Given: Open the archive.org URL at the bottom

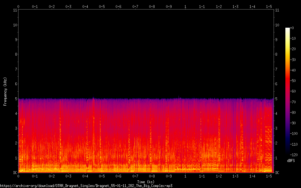Looking at the screenshot, I should [x=86, y=185].
